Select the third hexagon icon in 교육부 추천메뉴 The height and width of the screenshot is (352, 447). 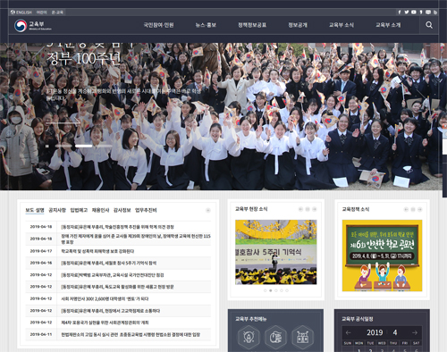302,337
